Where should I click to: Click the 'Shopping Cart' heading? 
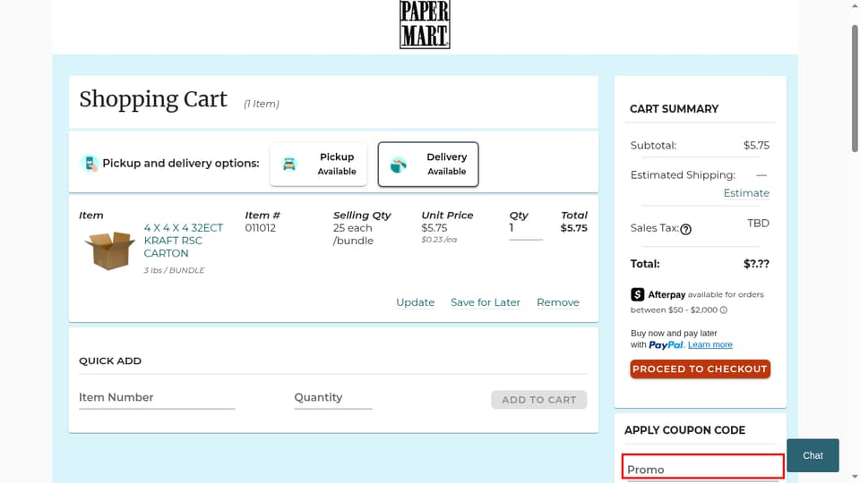point(153,99)
